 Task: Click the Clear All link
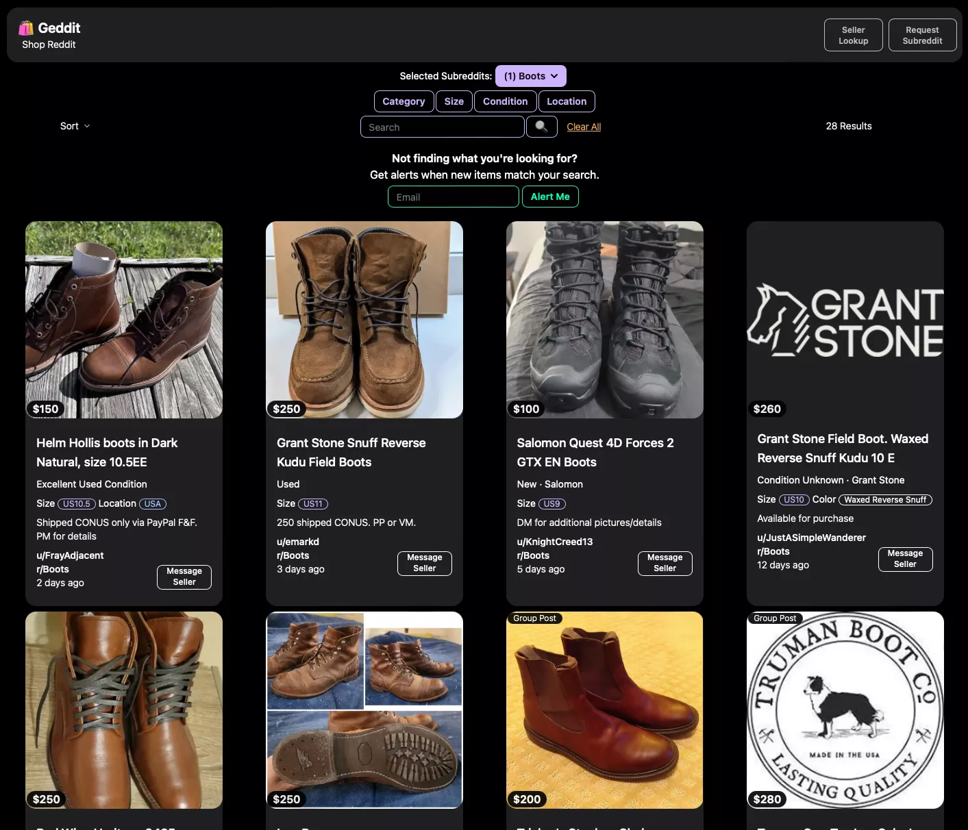[x=583, y=127]
